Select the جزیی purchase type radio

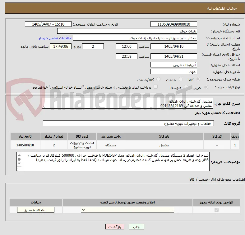206,87
